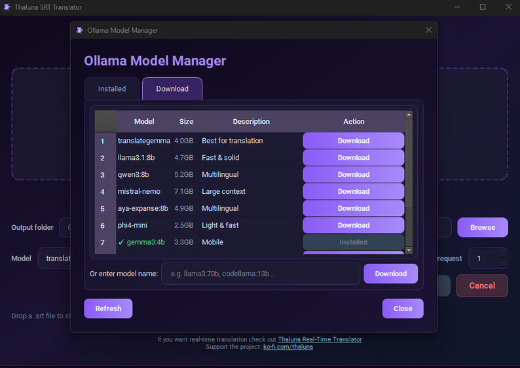Download the phi4-mini model
This screenshot has height=368, width=520.
(x=353, y=225)
